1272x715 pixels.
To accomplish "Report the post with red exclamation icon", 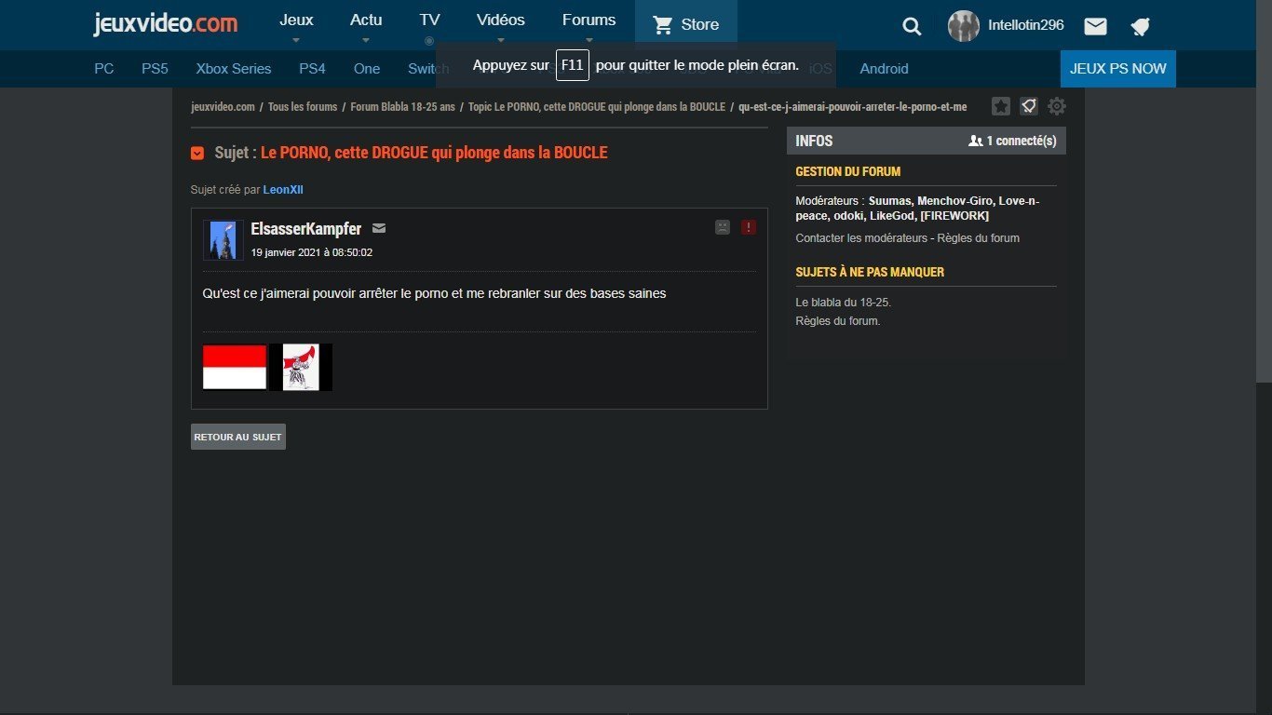I will pyautogui.click(x=749, y=227).
